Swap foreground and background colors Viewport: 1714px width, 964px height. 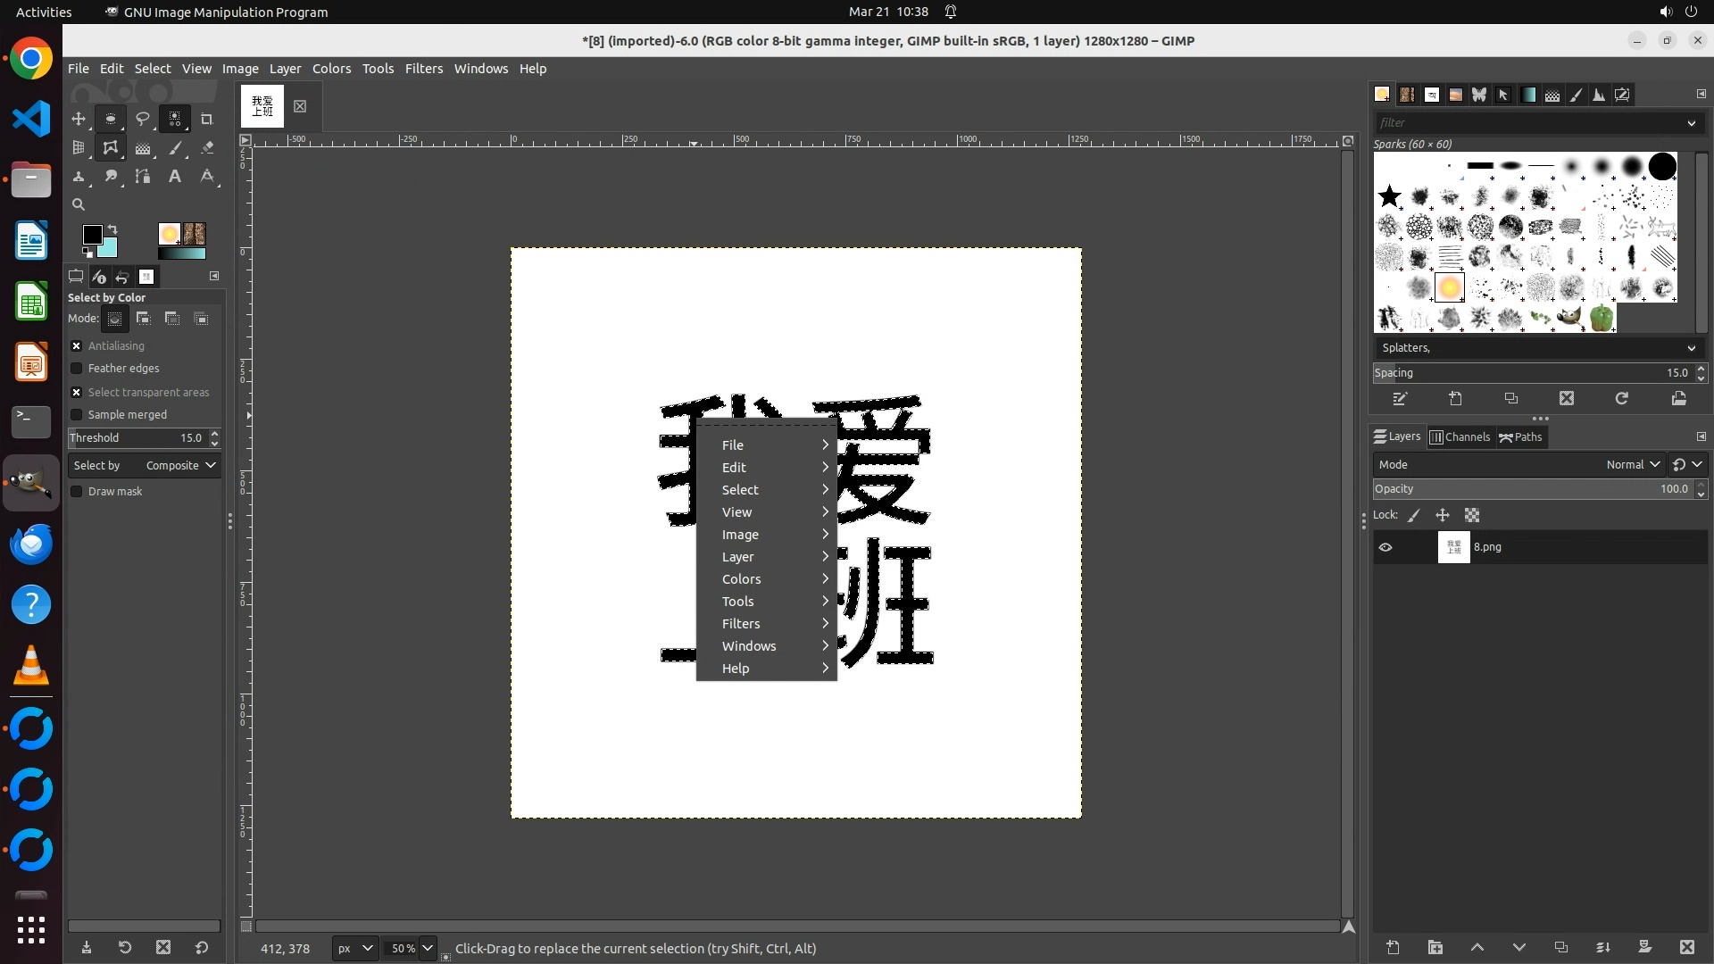pyautogui.click(x=113, y=229)
